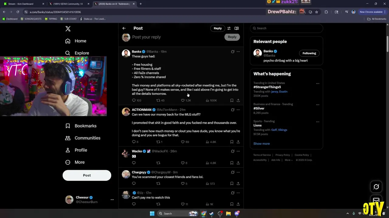Click the white Post button
389x218 pixels.
87,175
